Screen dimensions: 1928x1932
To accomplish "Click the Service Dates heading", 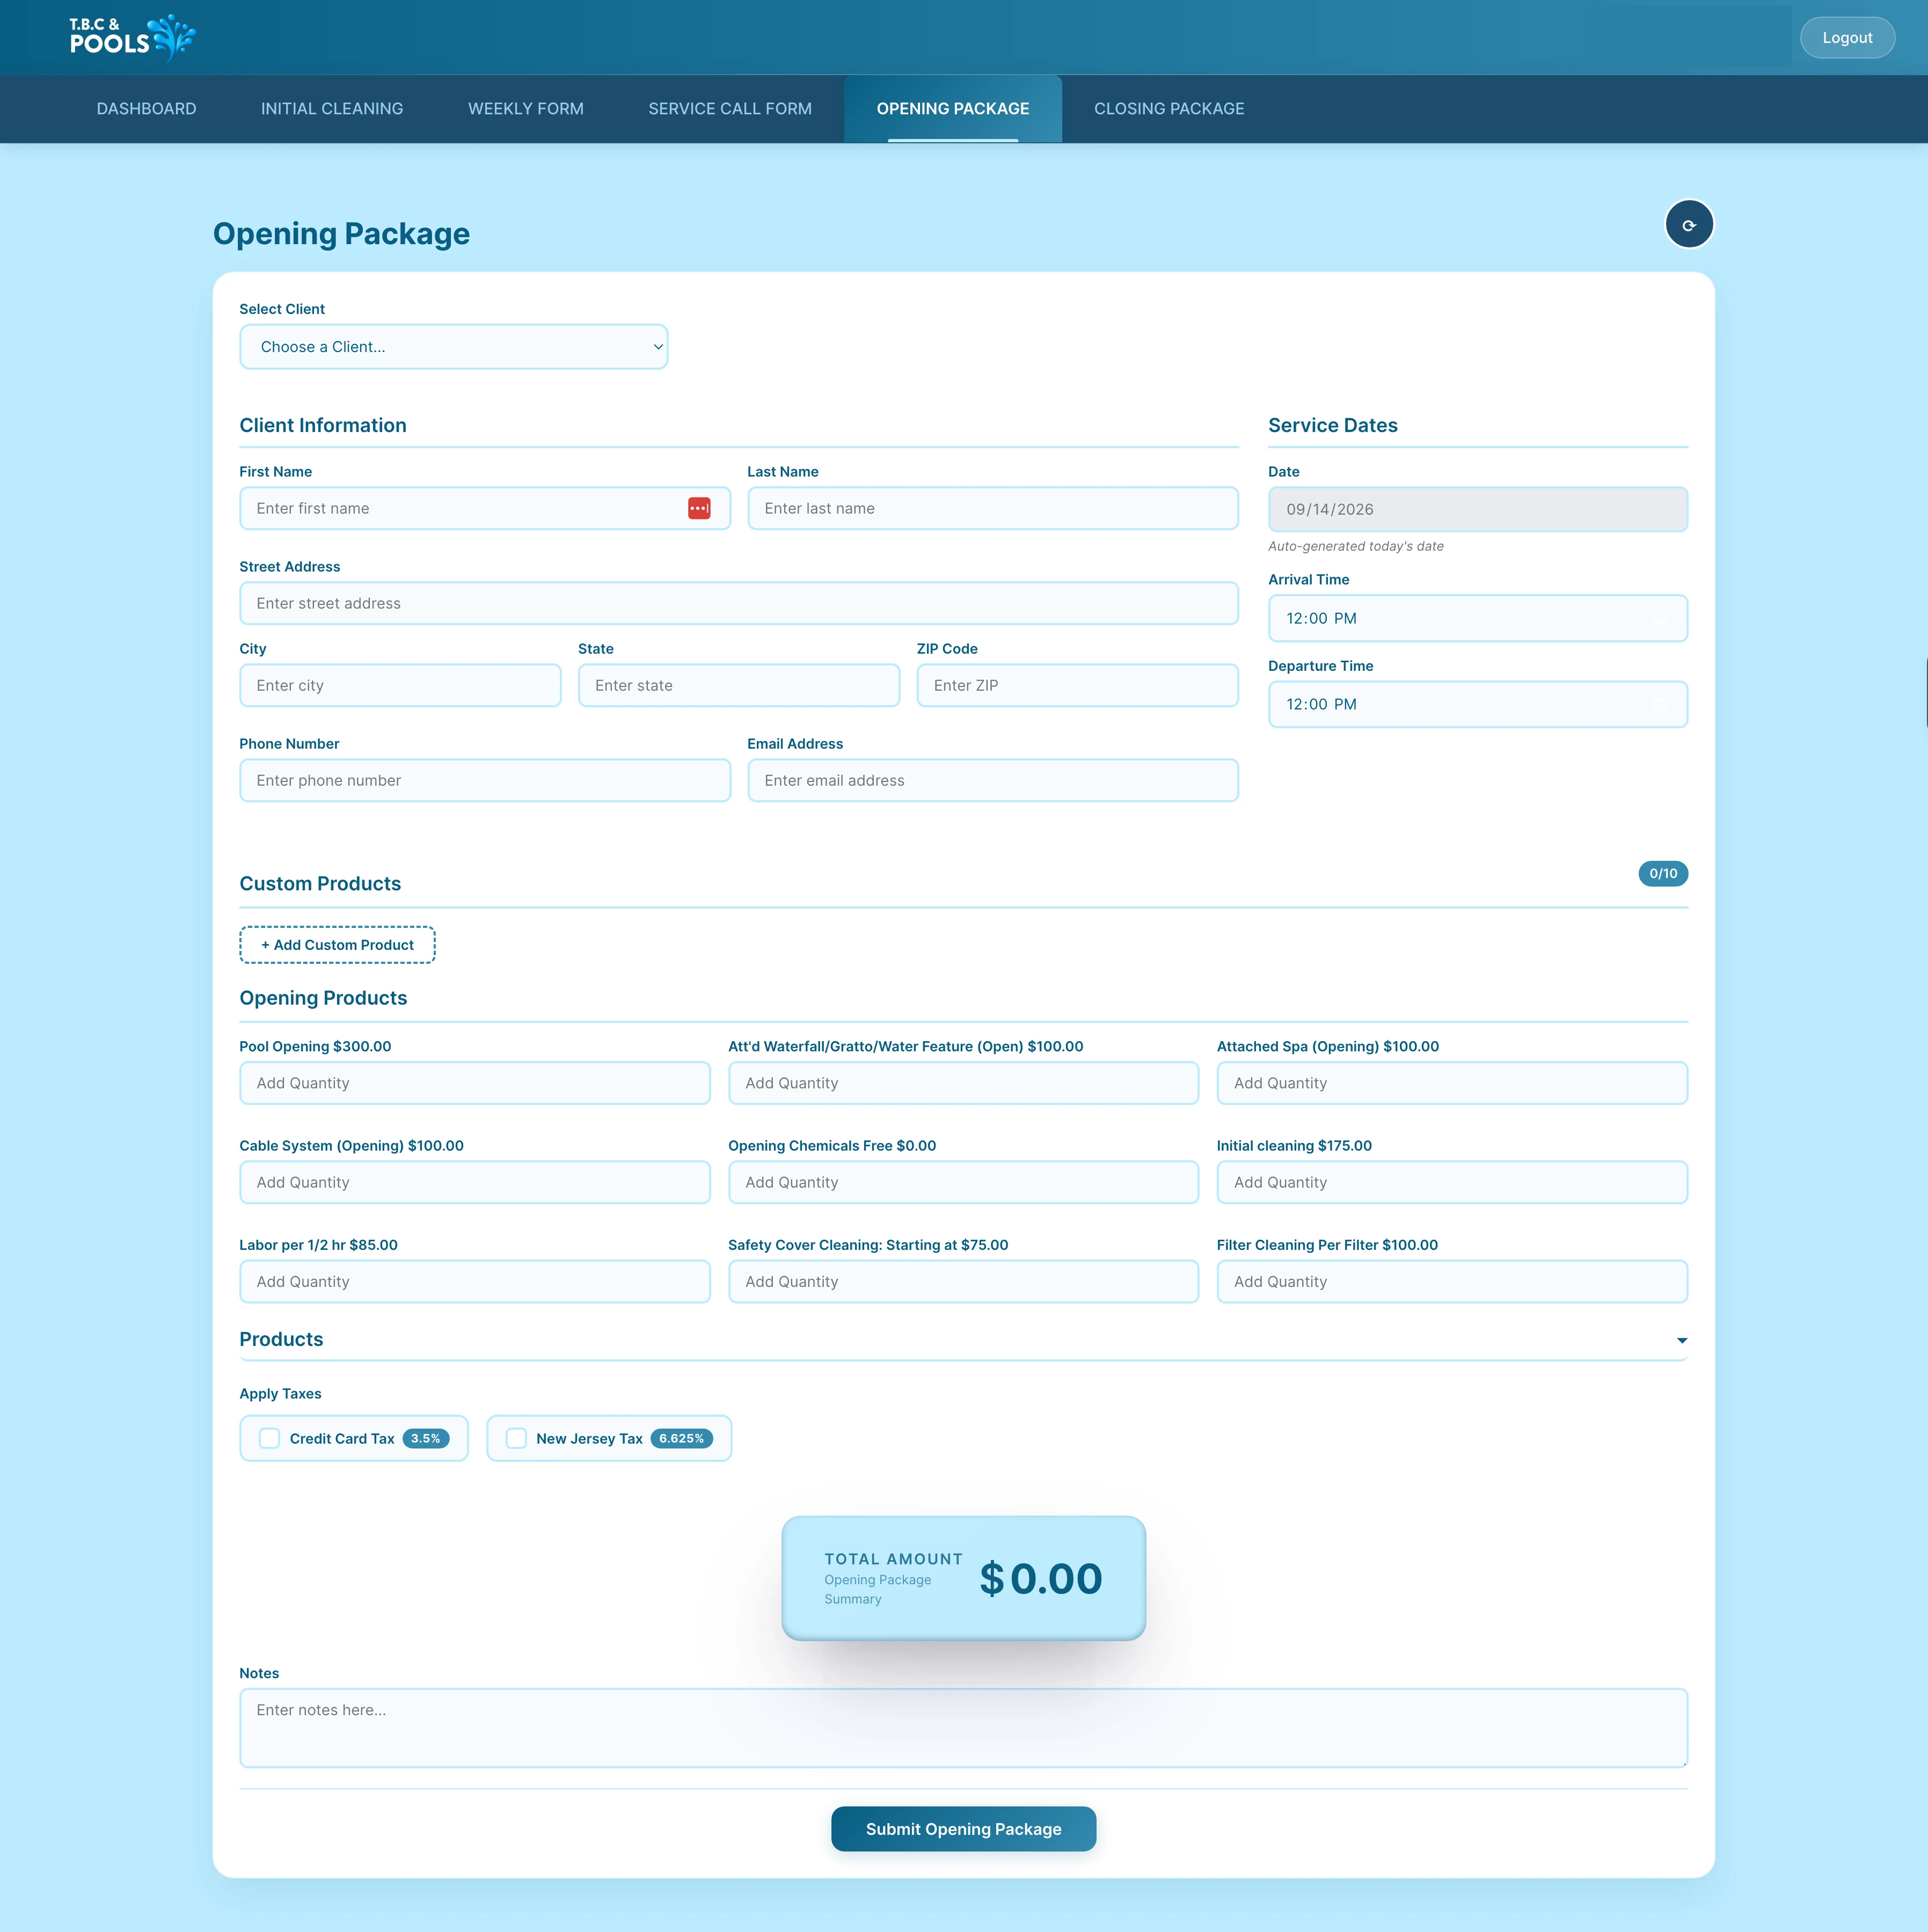I will (1332, 425).
